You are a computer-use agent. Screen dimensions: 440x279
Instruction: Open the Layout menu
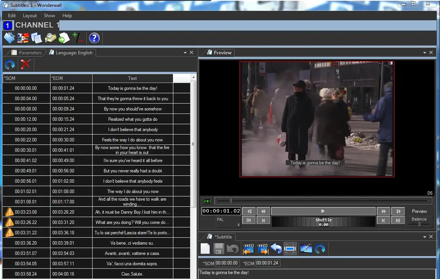[x=30, y=16]
